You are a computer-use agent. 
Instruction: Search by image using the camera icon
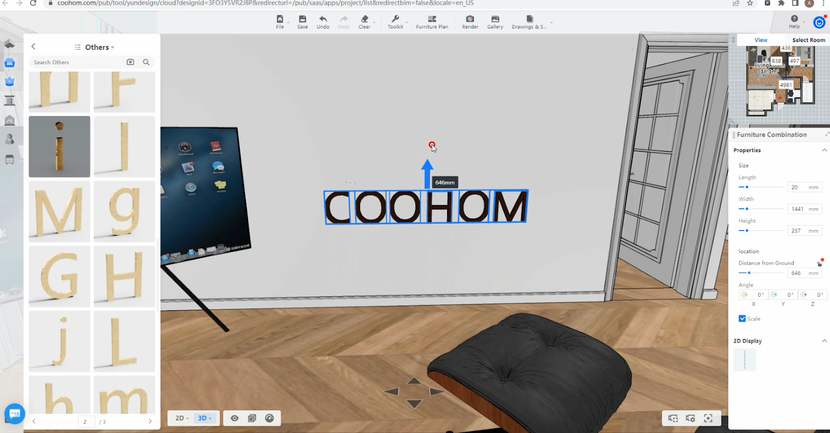(x=130, y=62)
